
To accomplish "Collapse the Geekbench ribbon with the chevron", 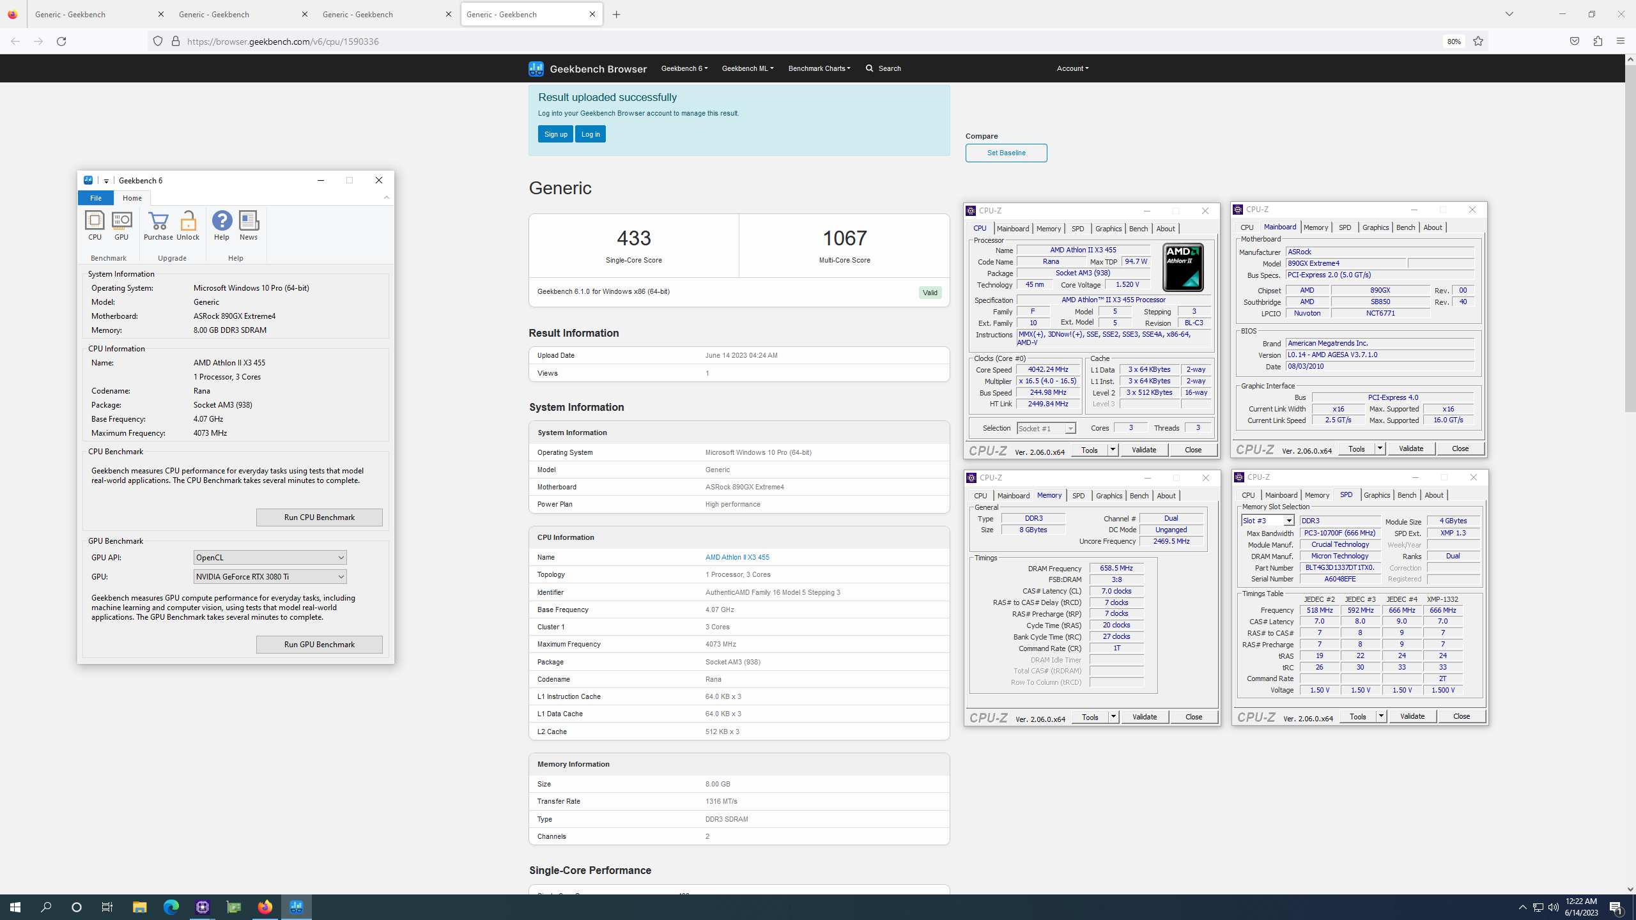I will point(387,197).
